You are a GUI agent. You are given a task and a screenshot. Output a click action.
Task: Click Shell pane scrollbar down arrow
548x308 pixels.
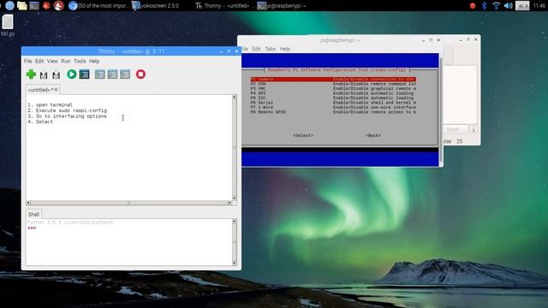coord(235,263)
